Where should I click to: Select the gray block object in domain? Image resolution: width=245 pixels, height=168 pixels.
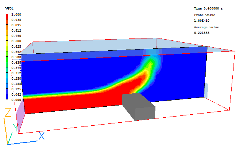point(138,106)
